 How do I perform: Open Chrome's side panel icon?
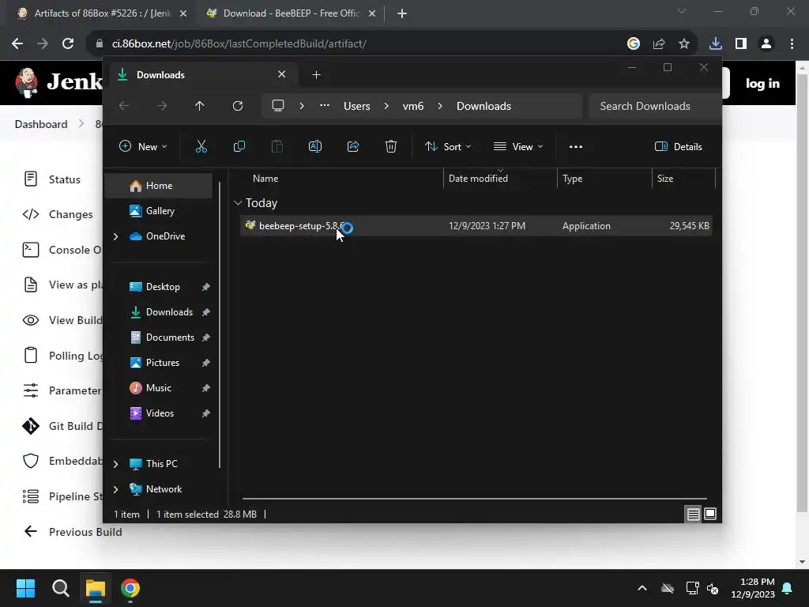(741, 44)
